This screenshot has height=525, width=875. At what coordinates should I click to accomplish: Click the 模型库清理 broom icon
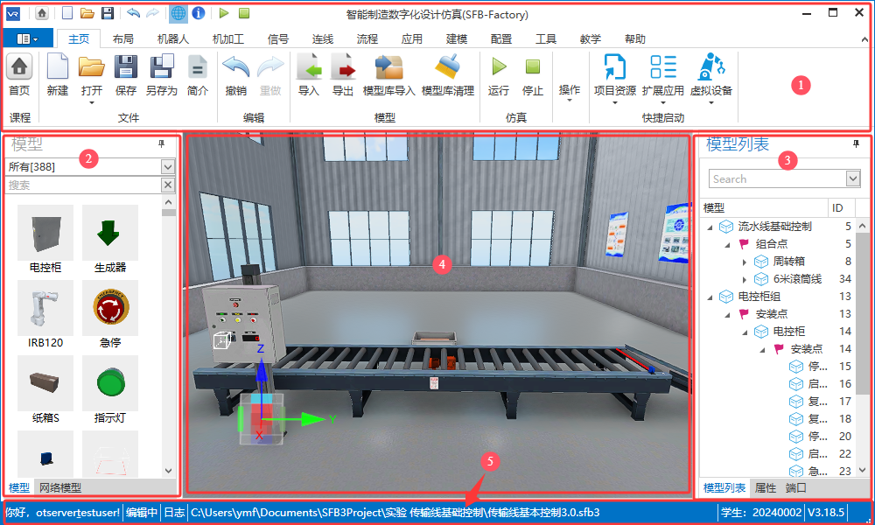447,68
